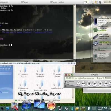111x111 pixels.
Task: Rewind using MPlayer double-arrow back button
Action: click(83, 84)
